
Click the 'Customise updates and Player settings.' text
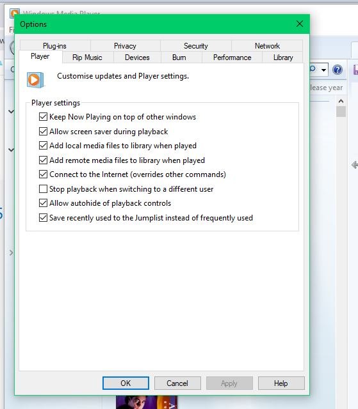tap(123, 76)
